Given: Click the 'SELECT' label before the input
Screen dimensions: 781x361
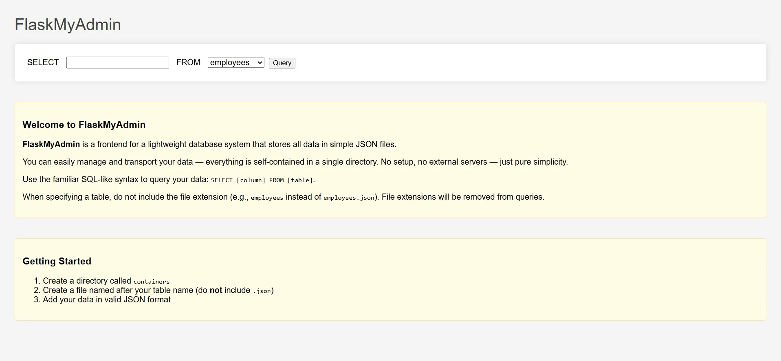Looking at the screenshot, I should [x=43, y=62].
